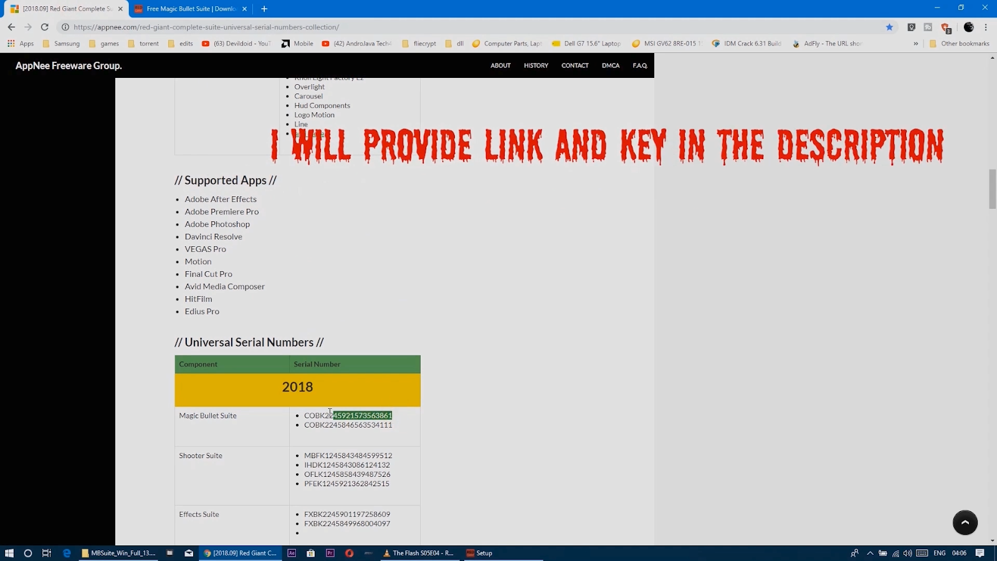Open DMCA in site navigation
The width and height of the screenshot is (997, 561).
[x=611, y=65]
